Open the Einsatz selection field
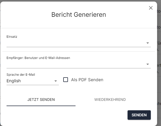This screenshot has height=126, width=161. point(76,43)
